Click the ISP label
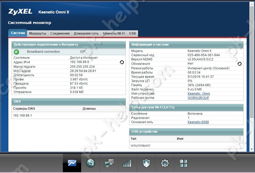Screen dimensions: 255x173 82,52
